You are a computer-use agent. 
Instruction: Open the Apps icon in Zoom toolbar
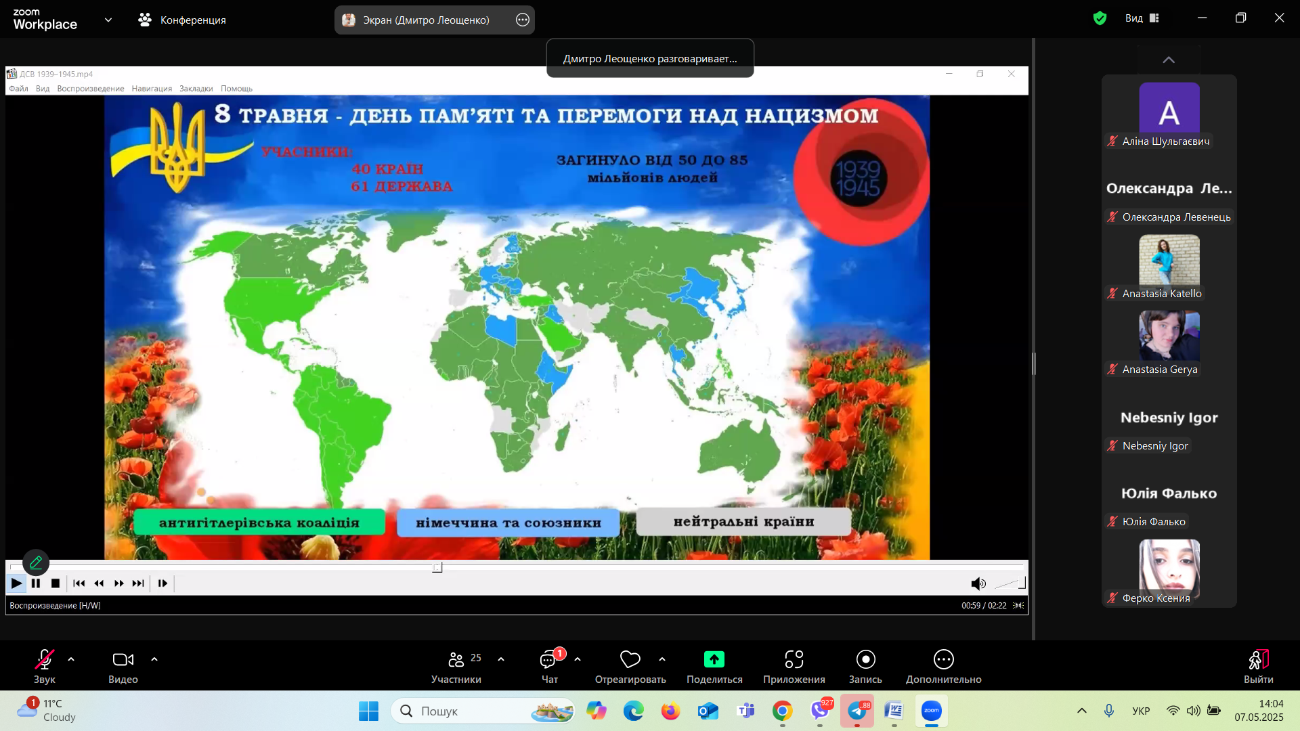point(794,659)
